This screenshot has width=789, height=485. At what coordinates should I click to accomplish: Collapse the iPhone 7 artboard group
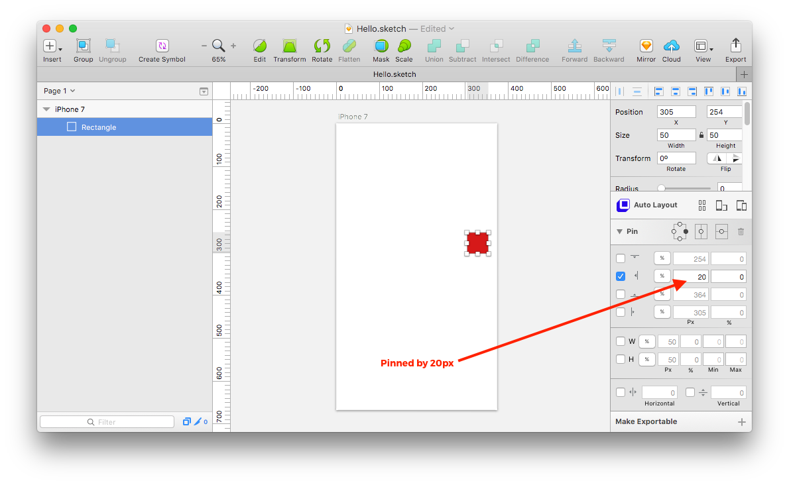(x=46, y=109)
